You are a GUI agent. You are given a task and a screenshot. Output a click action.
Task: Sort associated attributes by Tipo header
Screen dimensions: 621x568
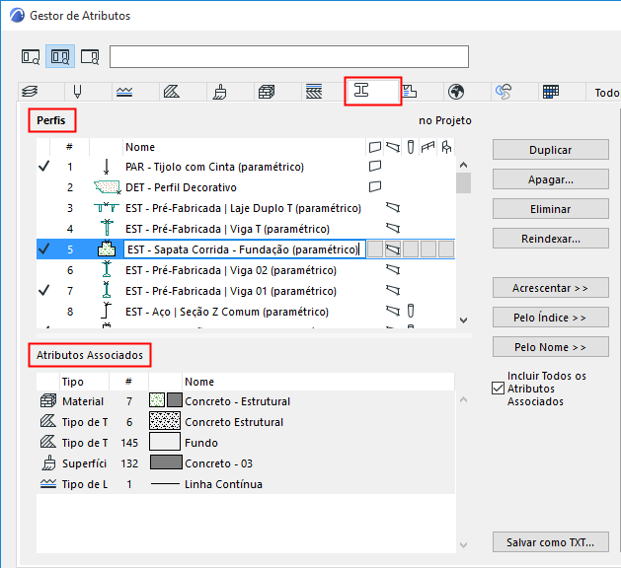84,382
